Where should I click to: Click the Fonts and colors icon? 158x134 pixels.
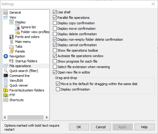point(12,37)
